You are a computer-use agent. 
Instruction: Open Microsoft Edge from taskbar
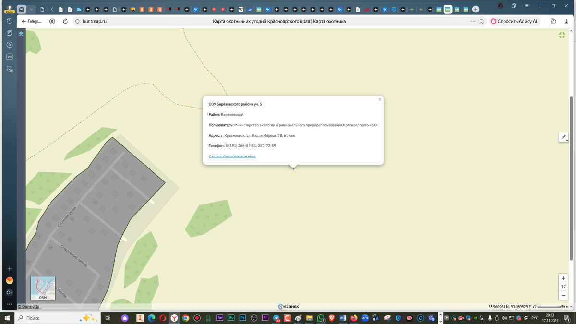coord(151,318)
